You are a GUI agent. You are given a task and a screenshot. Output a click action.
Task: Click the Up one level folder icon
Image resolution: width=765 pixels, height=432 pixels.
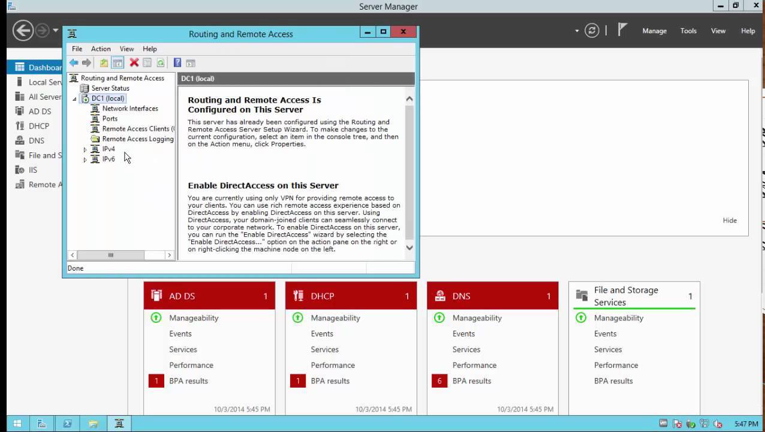pos(104,63)
